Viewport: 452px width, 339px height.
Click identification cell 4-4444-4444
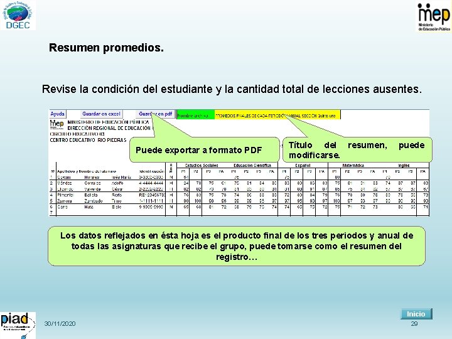[x=151, y=183]
